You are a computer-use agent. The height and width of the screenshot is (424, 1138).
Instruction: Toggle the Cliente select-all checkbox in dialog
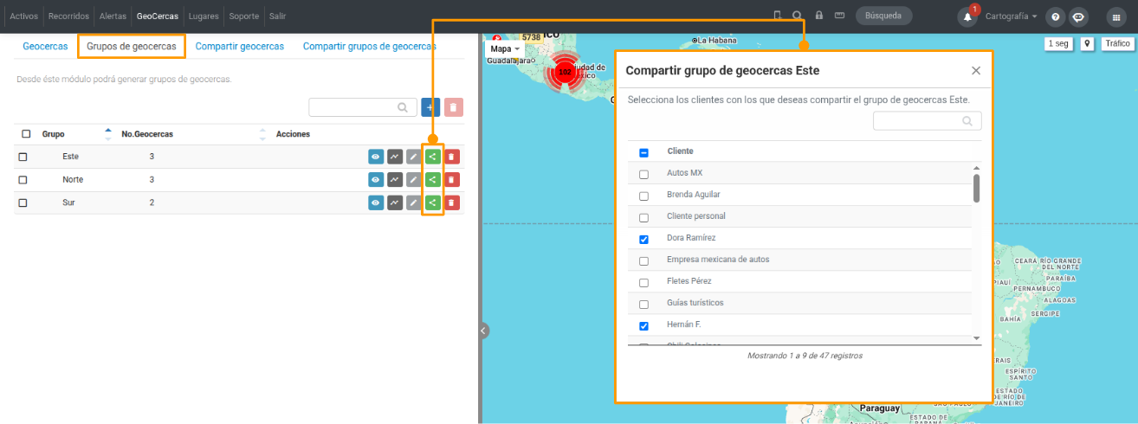point(643,152)
